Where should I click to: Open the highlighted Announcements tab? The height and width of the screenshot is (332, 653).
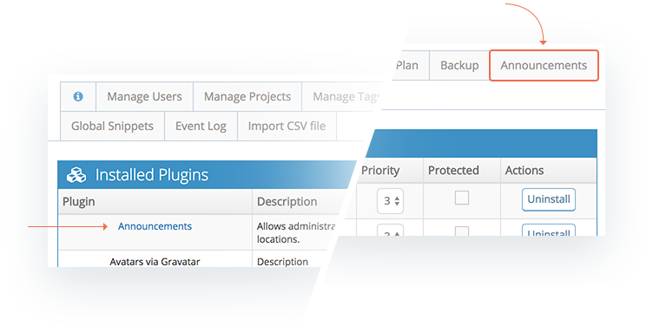[x=544, y=65]
